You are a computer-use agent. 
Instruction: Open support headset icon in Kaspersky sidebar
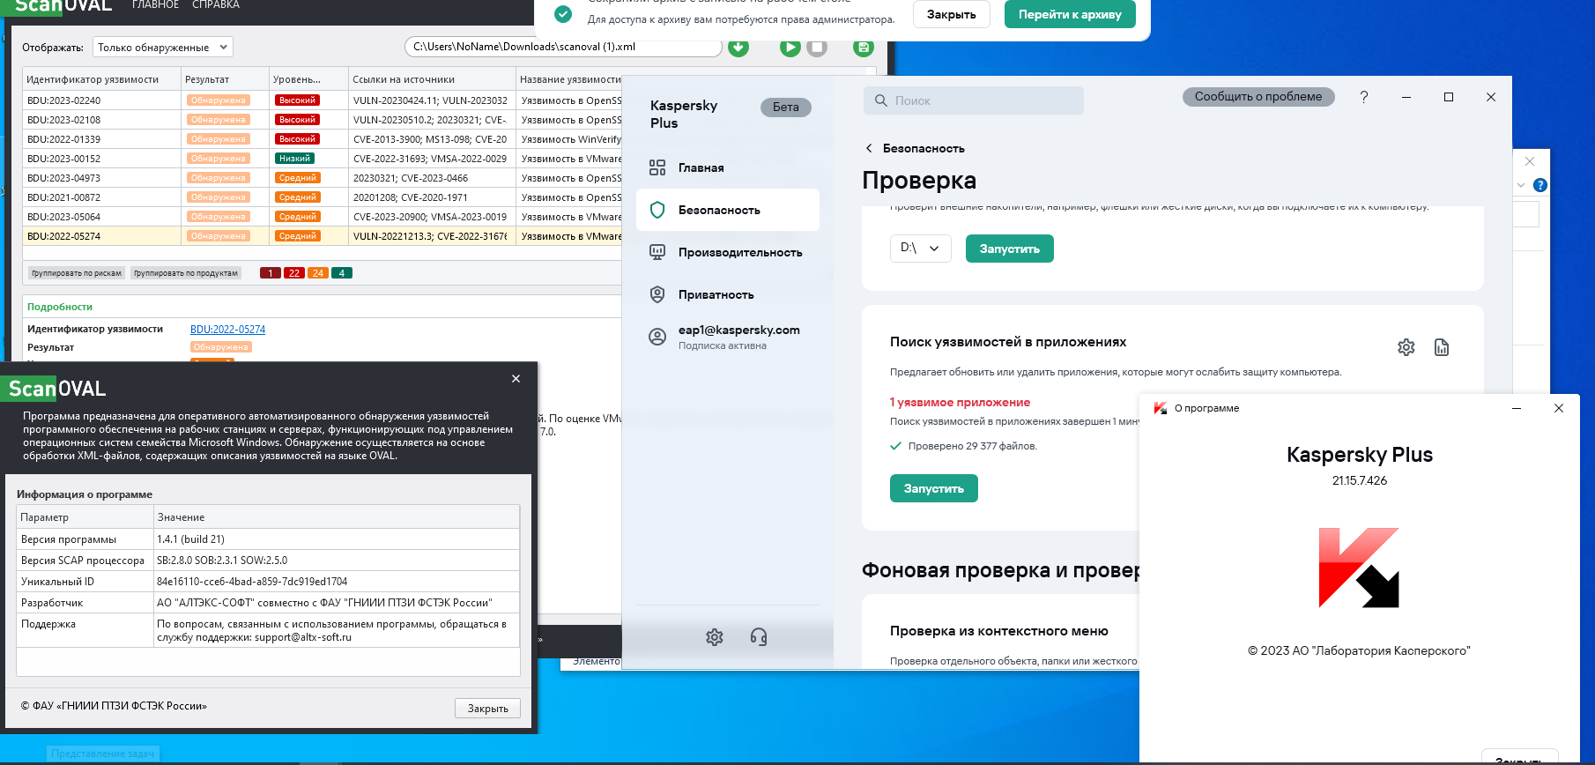(x=759, y=637)
